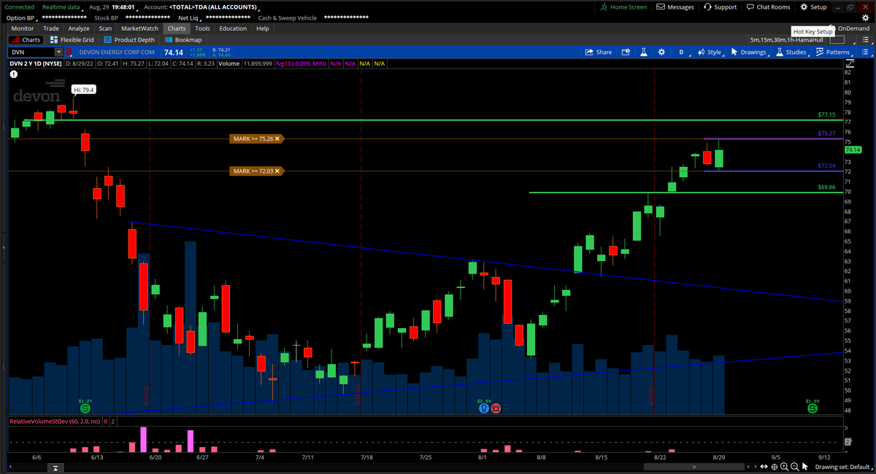Open chart settings gear in chart toolbar
Image resolution: width=876 pixels, height=474 pixels.
click(x=661, y=52)
